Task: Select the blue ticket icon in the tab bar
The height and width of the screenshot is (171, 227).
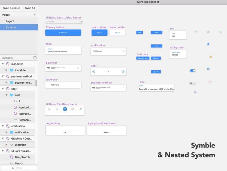Action: 65,109
